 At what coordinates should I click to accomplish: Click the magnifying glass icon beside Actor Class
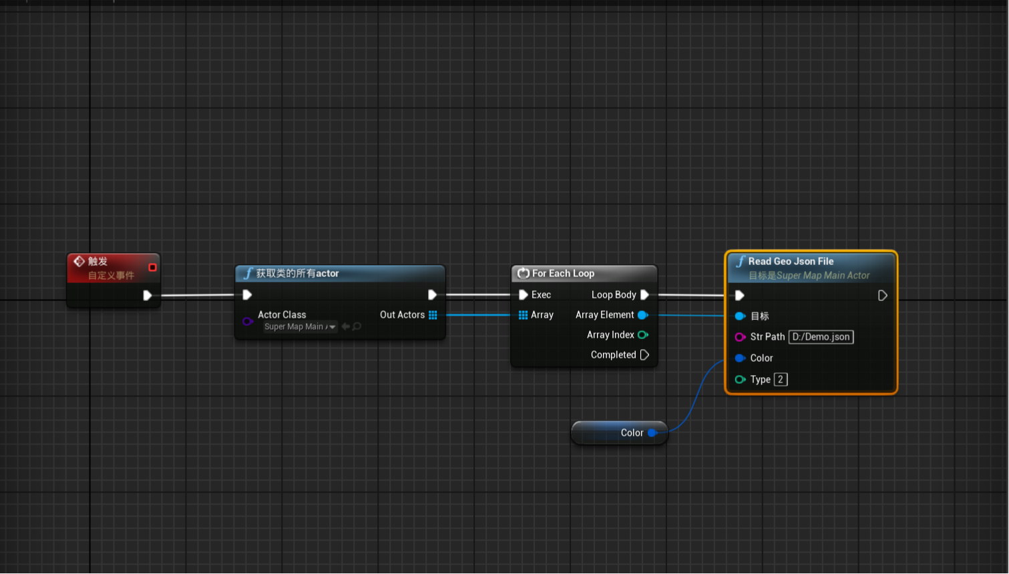356,326
